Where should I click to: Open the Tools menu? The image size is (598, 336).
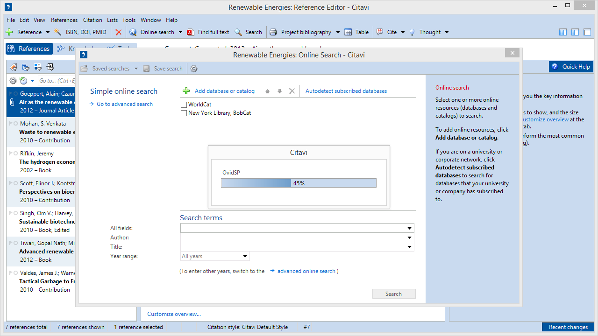tap(129, 20)
